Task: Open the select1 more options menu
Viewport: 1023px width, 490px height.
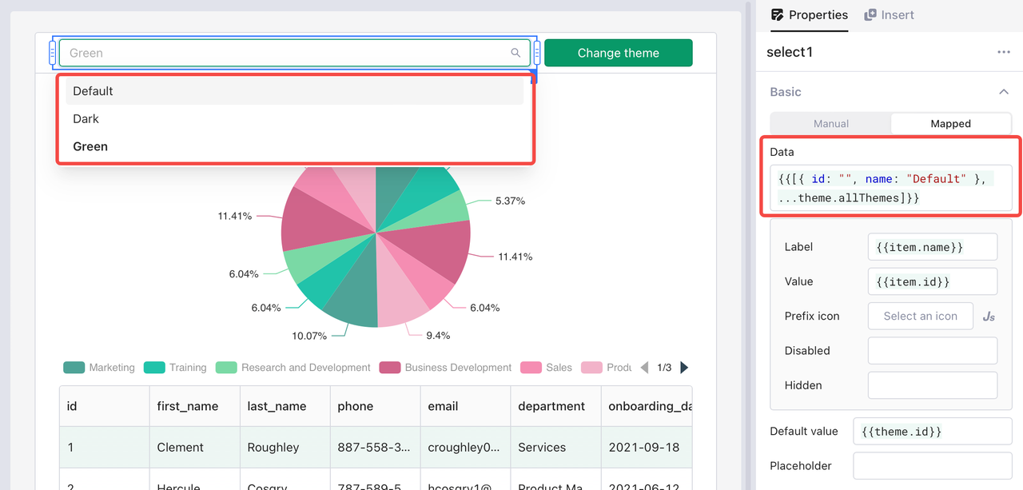Action: click(x=1004, y=52)
